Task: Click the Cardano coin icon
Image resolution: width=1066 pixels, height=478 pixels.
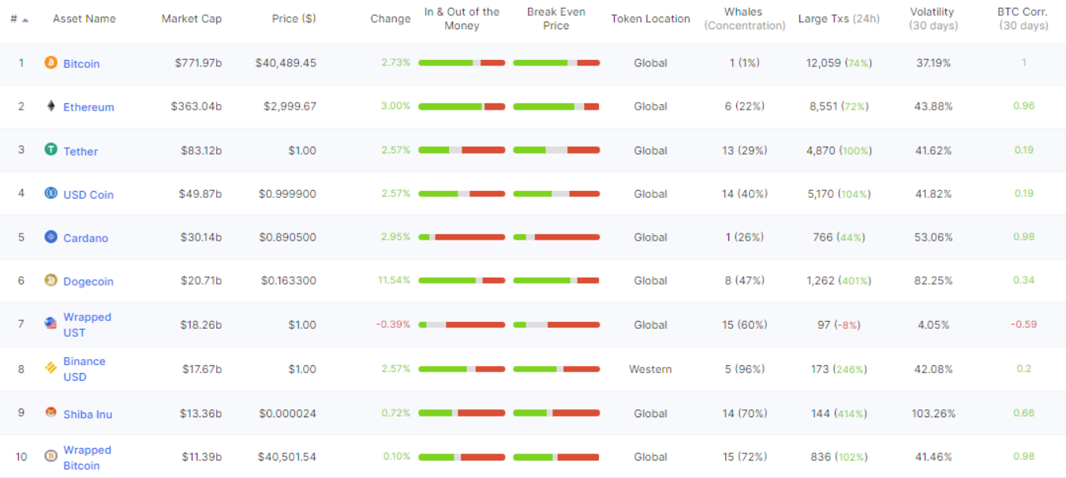Action: 50,237
